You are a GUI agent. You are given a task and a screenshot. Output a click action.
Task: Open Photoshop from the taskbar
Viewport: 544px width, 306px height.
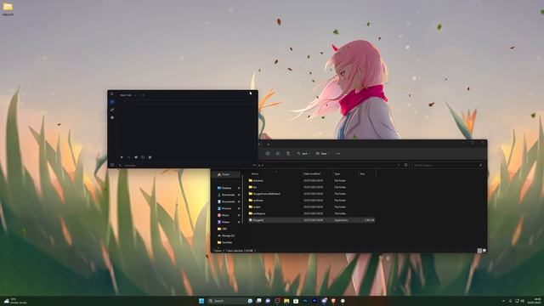pyautogui.click(x=305, y=301)
